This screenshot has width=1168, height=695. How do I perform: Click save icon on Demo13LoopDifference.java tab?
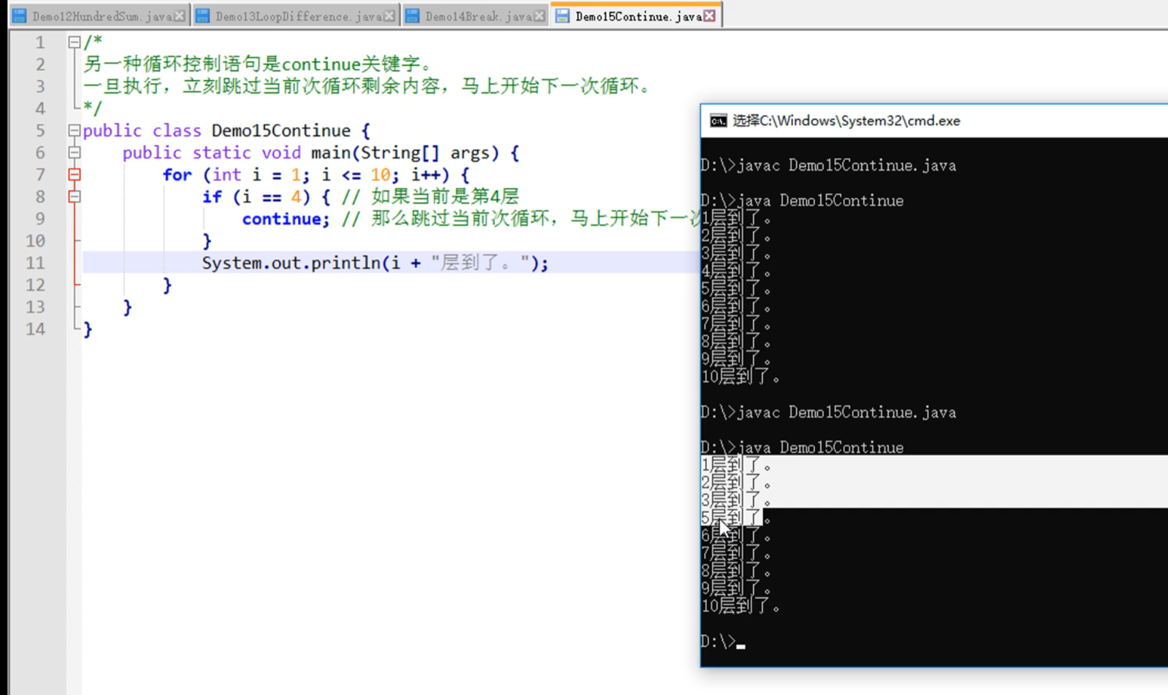202,16
